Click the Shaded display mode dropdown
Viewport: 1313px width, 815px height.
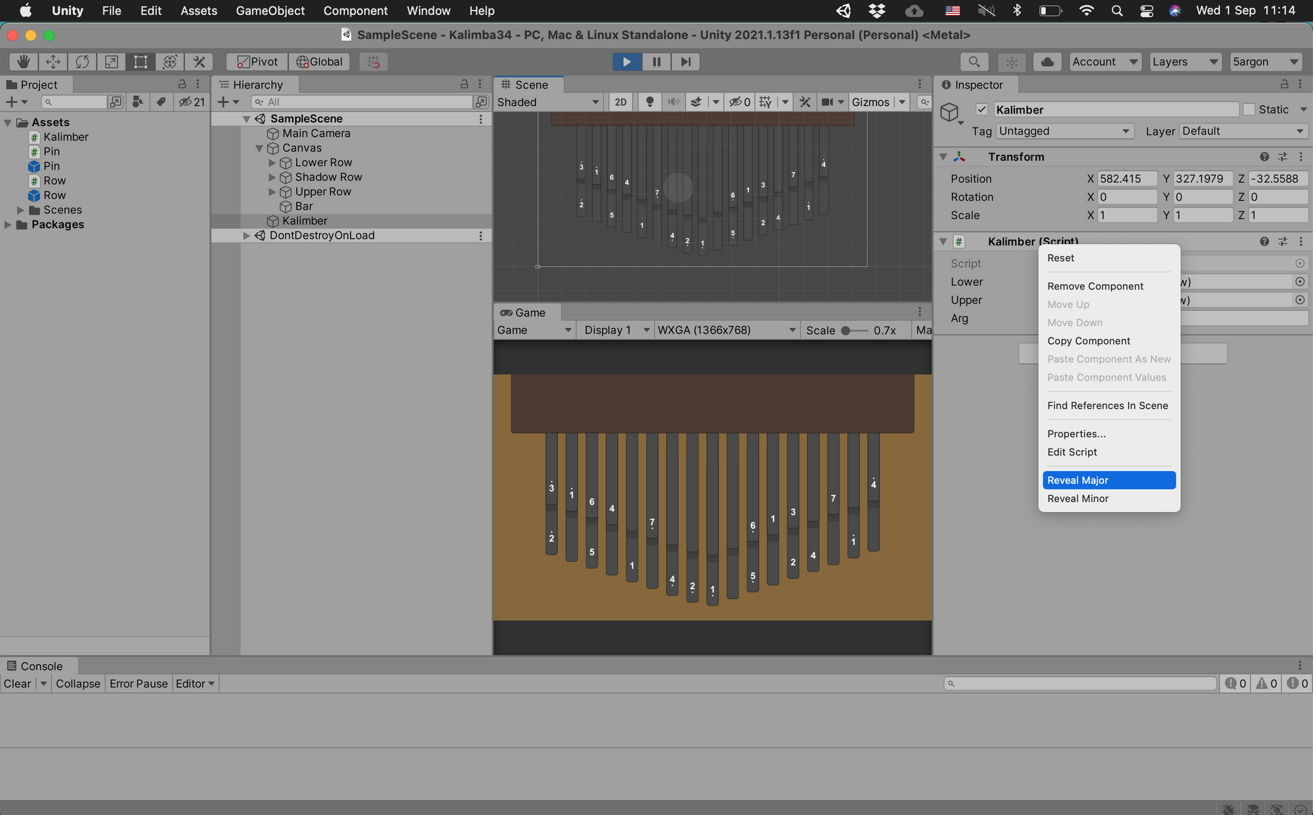[x=547, y=102]
